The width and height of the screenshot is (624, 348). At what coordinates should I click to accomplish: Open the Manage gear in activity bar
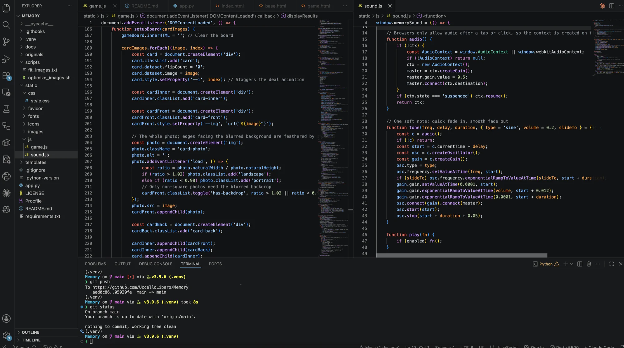[x=6, y=335]
